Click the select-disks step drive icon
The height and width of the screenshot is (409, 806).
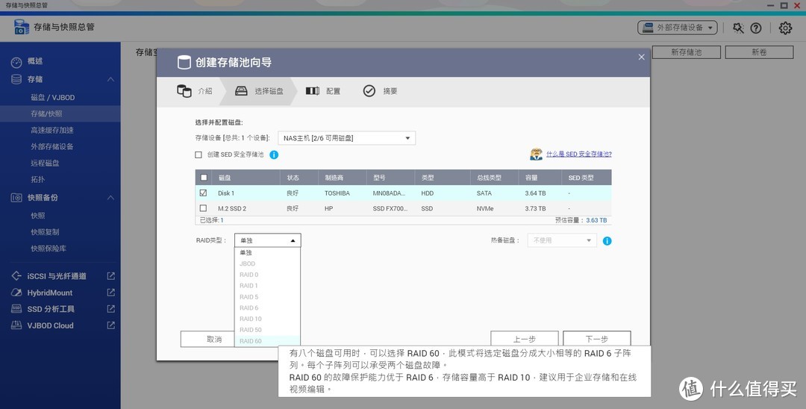pyautogui.click(x=241, y=91)
